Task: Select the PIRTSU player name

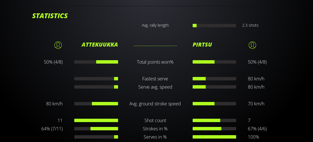Action: coord(202,45)
